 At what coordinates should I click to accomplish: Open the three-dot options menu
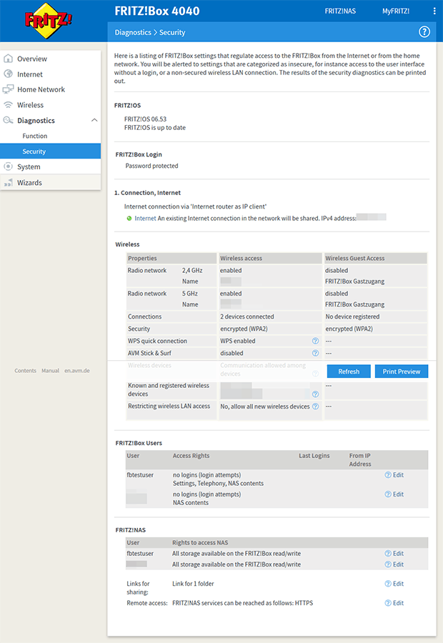434,11
